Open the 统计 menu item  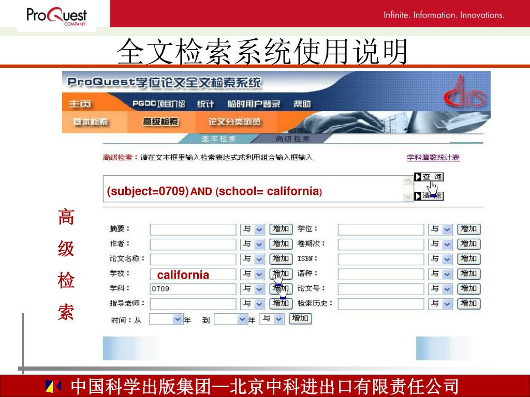pos(205,103)
